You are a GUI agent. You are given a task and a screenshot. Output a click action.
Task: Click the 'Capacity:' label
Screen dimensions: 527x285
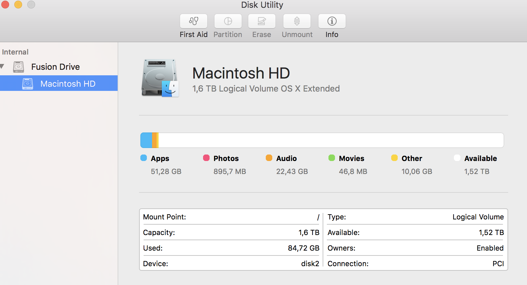pos(159,232)
